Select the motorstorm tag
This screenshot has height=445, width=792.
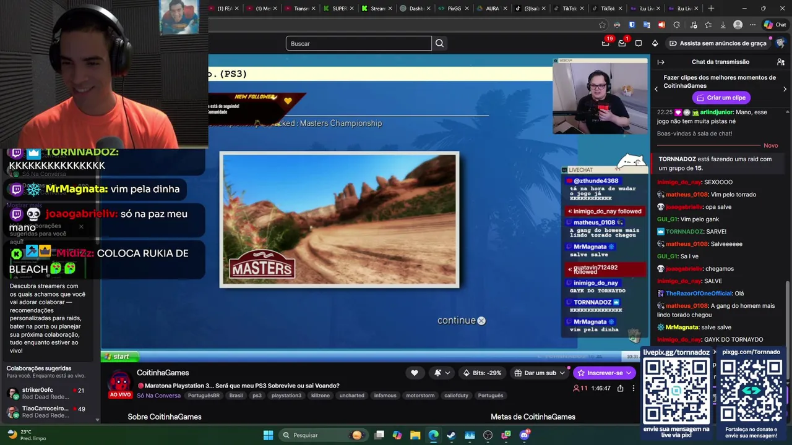(420, 396)
